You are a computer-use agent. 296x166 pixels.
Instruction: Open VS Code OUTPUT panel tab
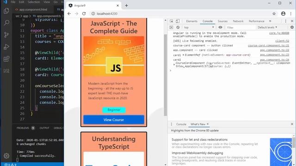pos(44,128)
